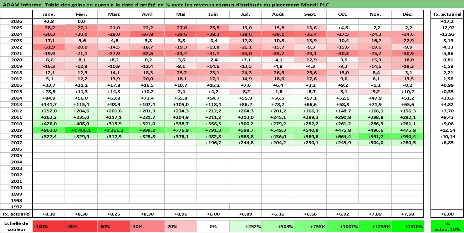Click the 2017 Avril cell '-20,0'
The width and height of the screenshot is (464, 233).
[147, 79]
